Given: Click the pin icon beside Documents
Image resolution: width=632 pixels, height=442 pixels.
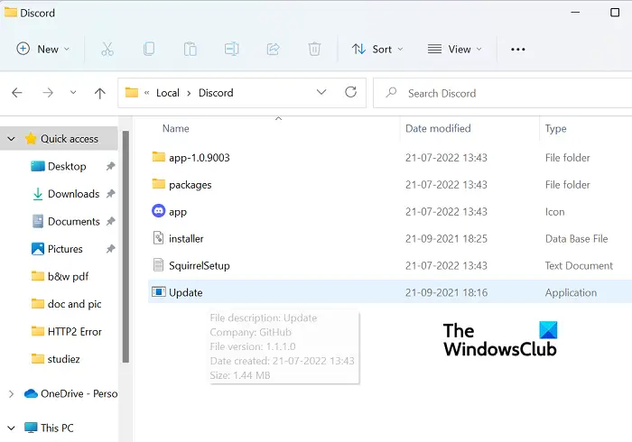Looking at the screenshot, I should pyautogui.click(x=110, y=221).
